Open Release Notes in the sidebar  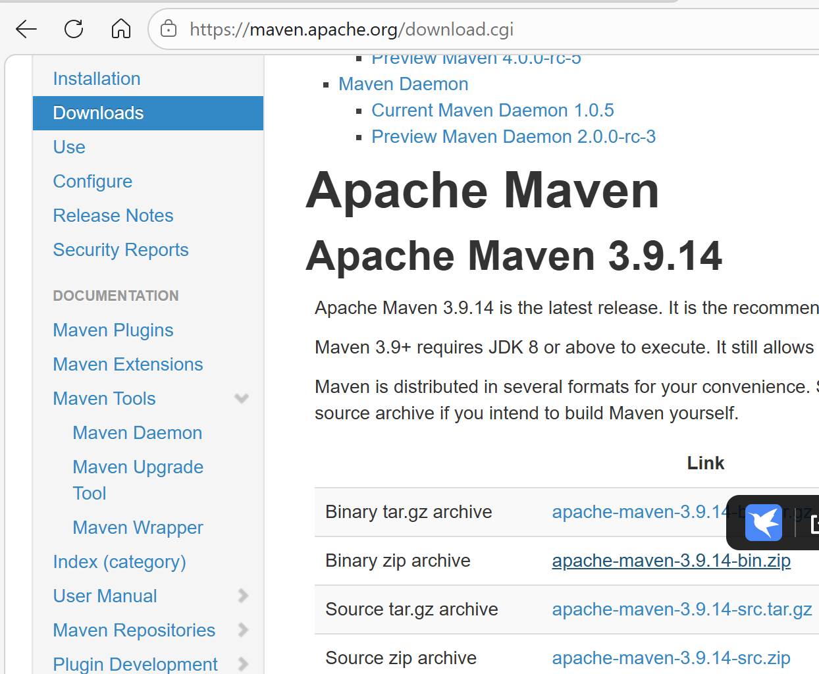pyautogui.click(x=113, y=216)
